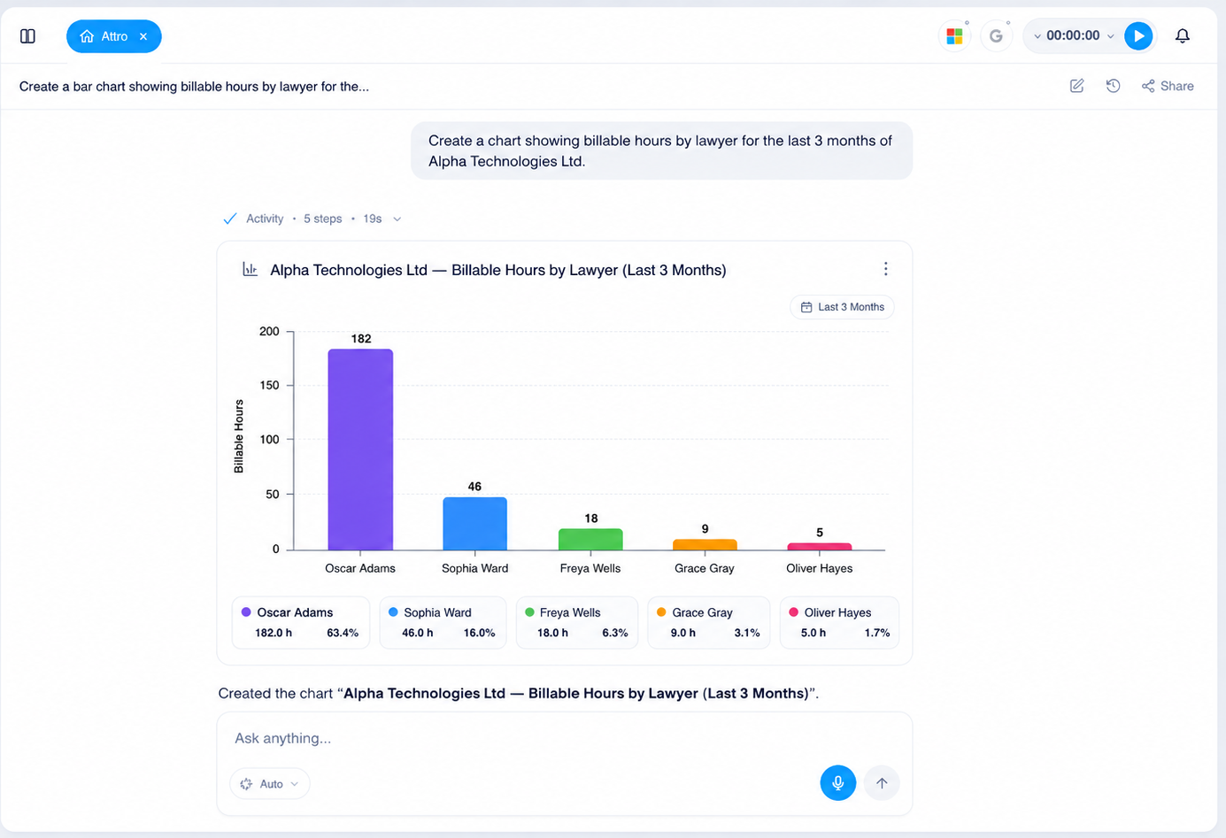Focus the Ask anything input field
The width and height of the screenshot is (1226, 838).
click(565, 738)
